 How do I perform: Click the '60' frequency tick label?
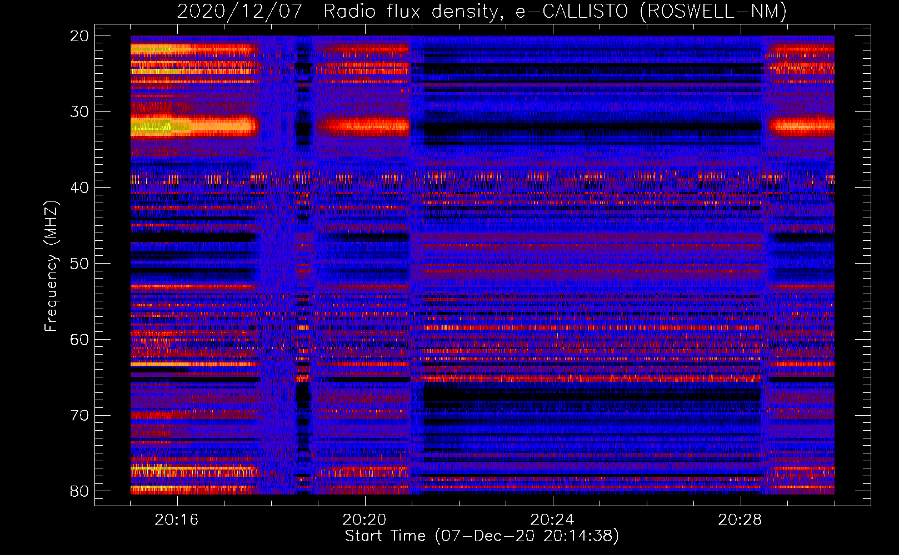tap(79, 340)
